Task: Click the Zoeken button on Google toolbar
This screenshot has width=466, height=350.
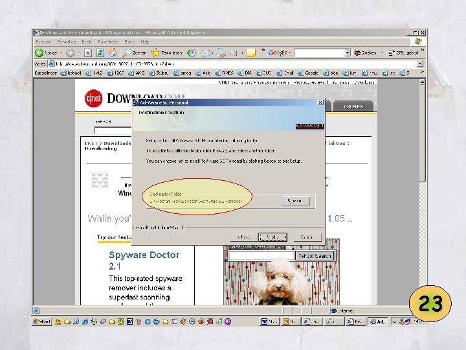Action: tap(365, 52)
